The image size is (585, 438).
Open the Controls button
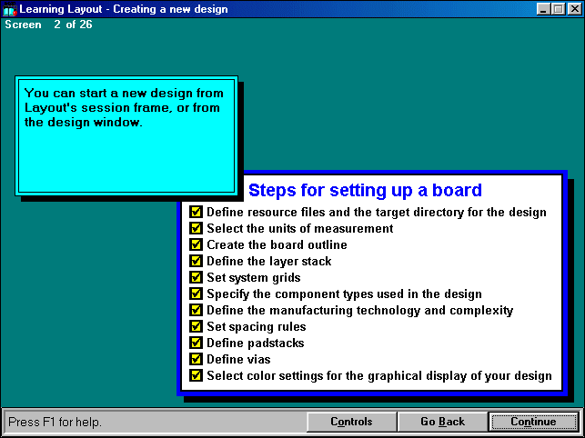[351, 422]
